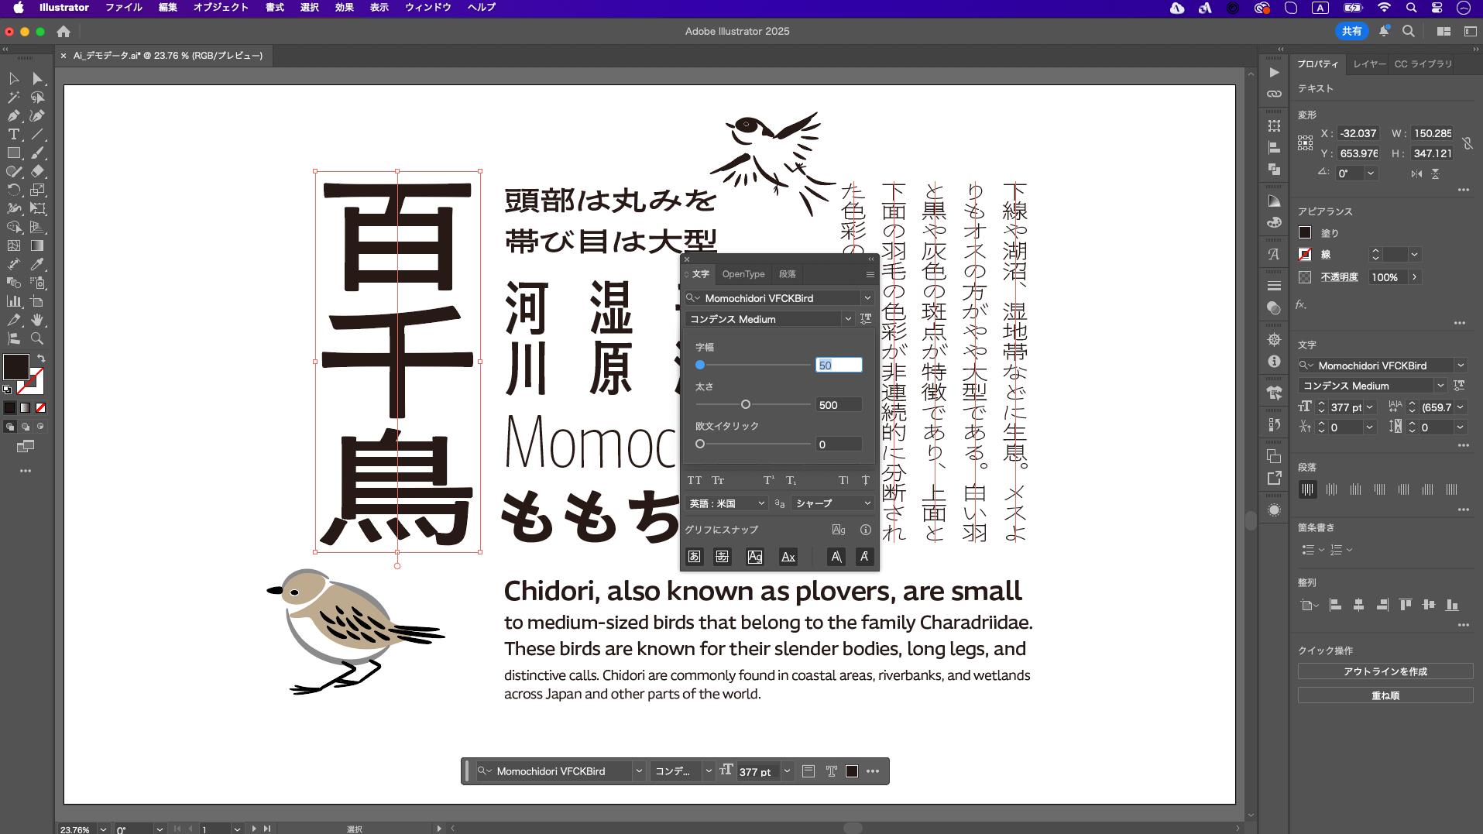
Task: Select the Type tool
Action: point(13,134)
